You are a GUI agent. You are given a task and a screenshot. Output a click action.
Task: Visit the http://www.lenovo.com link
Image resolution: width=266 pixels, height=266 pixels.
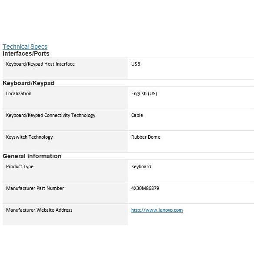(x=157, y=210)
